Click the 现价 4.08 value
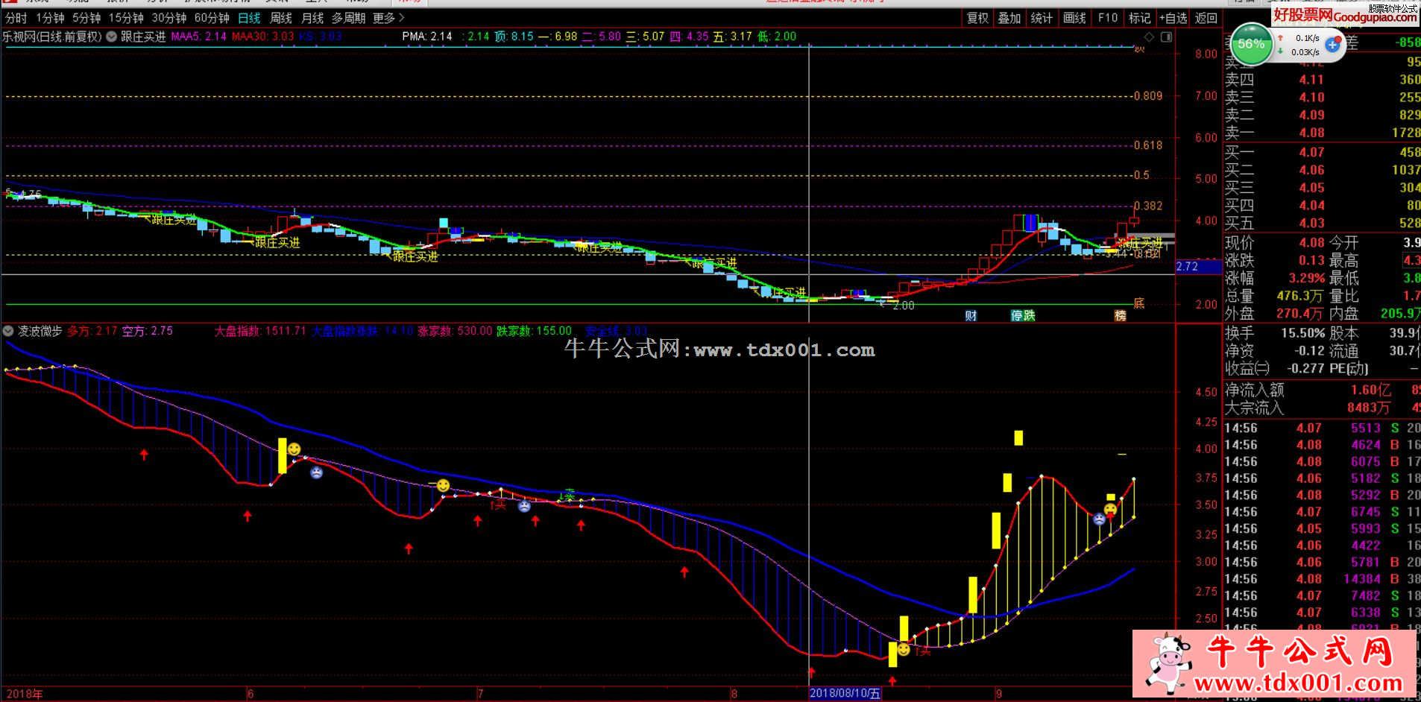1421x702 pixels. [1311, 242]
